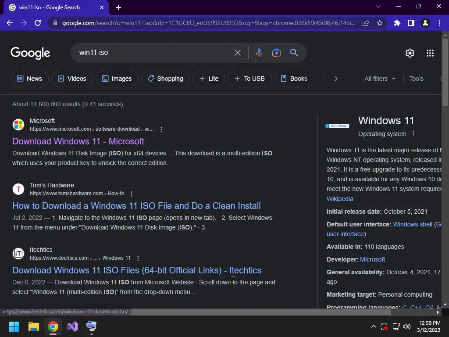Search by image with the camera icon
Viewport: 449px width, 337px height.
pos(276,53)
